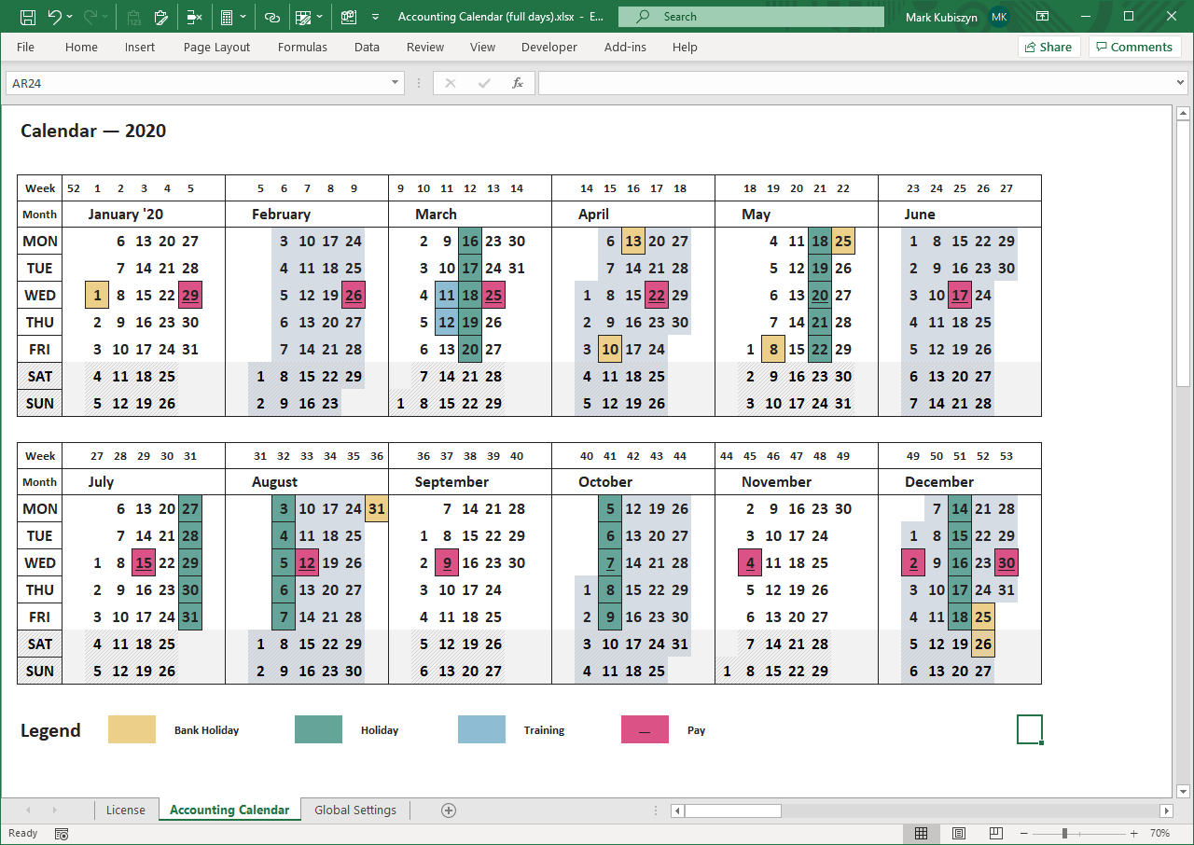
Task: Click the Save icon in quick access toolbar
Action: pos(27,17)
